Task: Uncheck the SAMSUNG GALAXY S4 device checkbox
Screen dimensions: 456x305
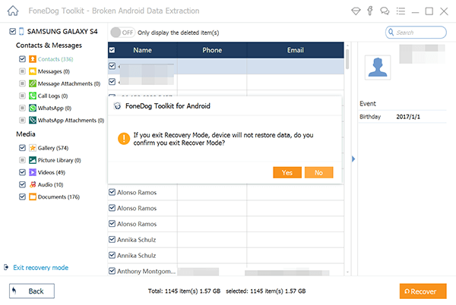Action: 12,31
